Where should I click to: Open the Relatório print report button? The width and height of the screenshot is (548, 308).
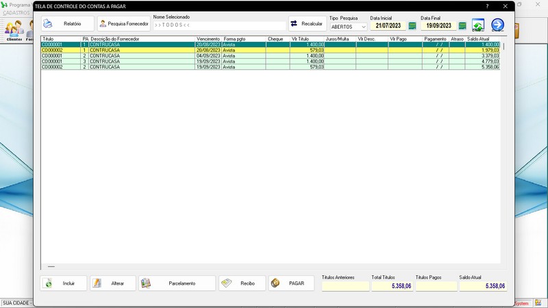point(67,24)
